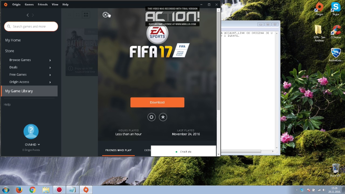Expand Free Games submenu
345x194 pixels.
coord(50,75)
